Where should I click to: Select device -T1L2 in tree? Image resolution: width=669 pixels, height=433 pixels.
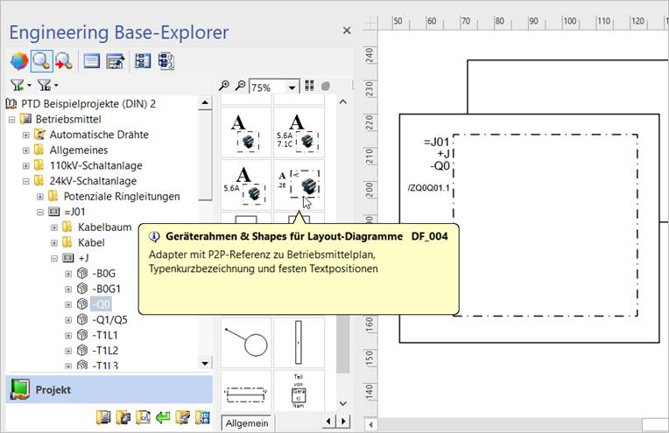pos(105,350)
